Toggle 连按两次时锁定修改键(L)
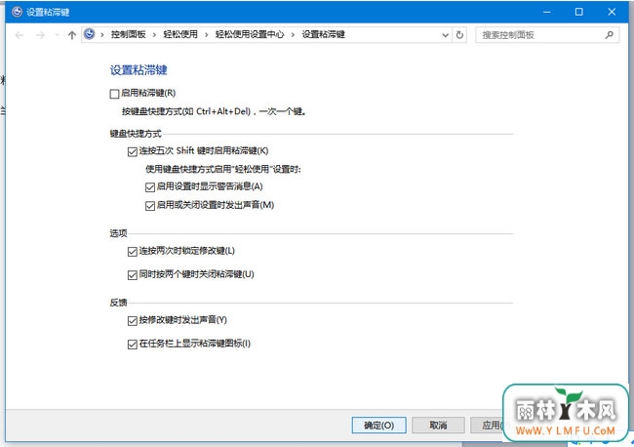 tap(133, 252)
